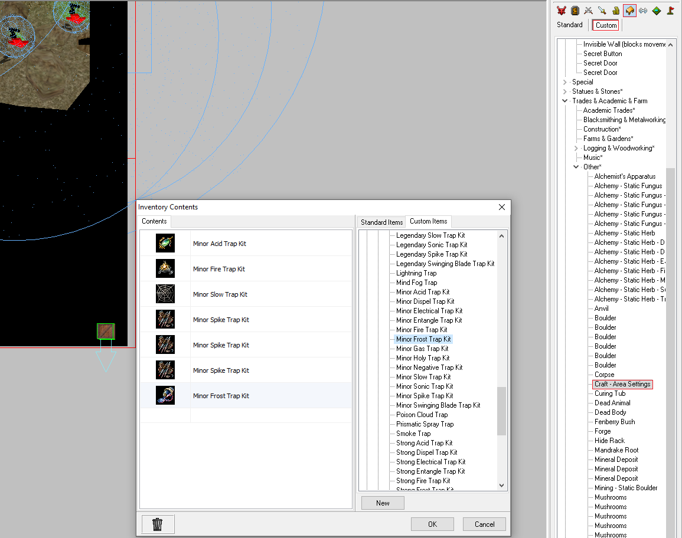Select the Waypoints flag palette icon

pos(670,10)
